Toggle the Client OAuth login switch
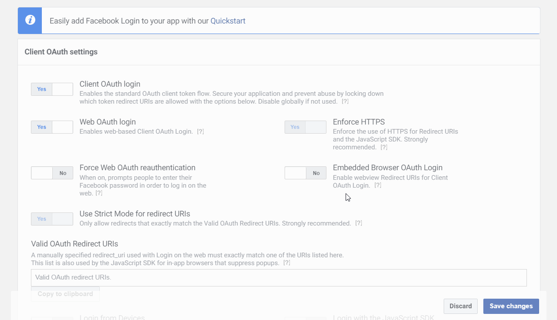This screenshot has height=320, width=557. pyautogui.click(x=52, y=89)
